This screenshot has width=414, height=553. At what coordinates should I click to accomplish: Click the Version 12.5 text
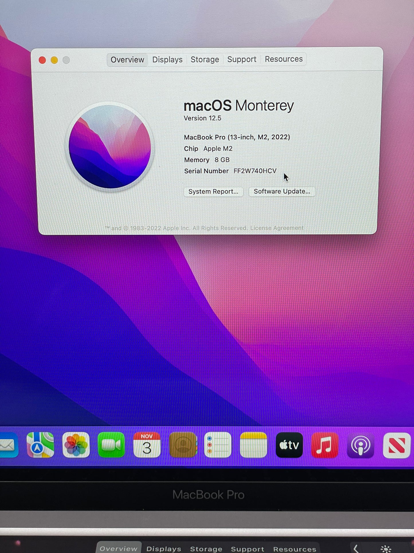(202, 118)
